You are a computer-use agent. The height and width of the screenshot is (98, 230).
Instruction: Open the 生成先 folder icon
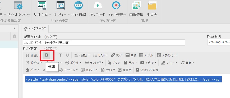pyautogui.click(x=152, y=6)
